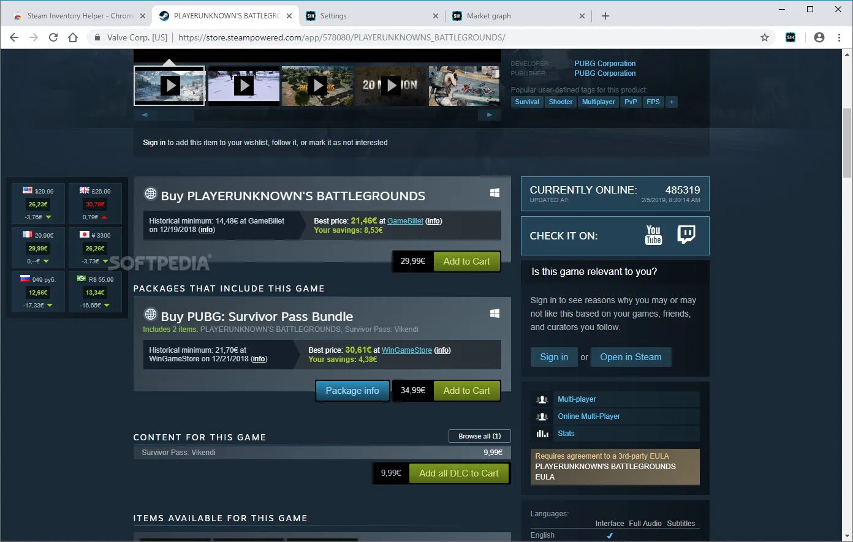The height and width of the screenshot is (542, 853).
Task: Click Sign in link above the wishlist notice
Action: (154, 143)
